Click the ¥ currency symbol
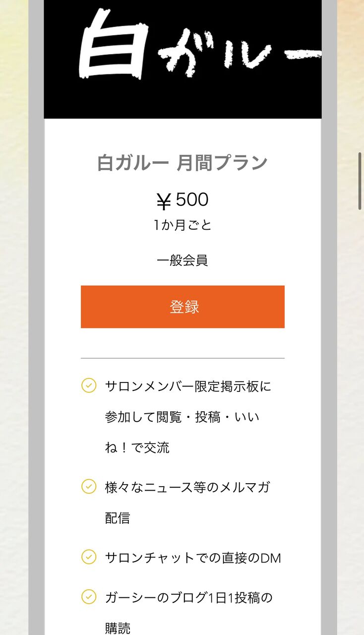Viewport: 364px width, 635px height. click(164, 201)
